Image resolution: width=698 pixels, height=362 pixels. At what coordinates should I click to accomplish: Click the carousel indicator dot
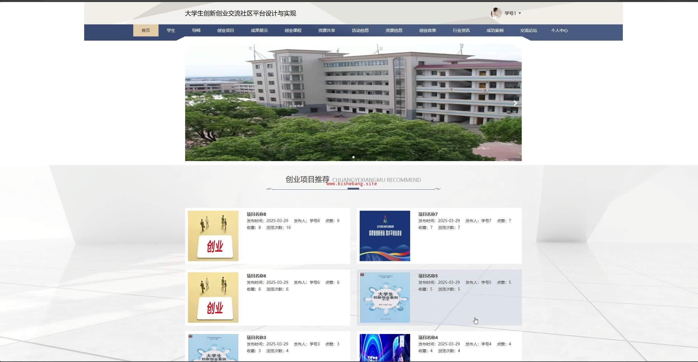(x=353, y=157)
